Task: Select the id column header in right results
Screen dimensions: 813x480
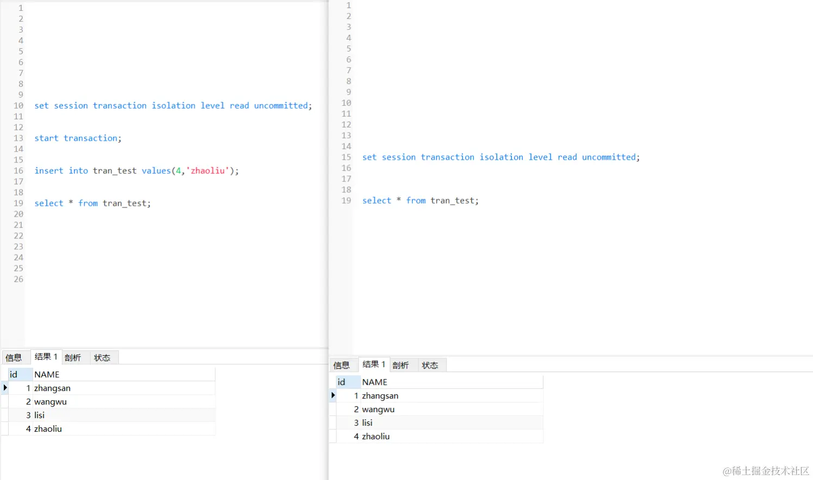Action: [348, 382]
